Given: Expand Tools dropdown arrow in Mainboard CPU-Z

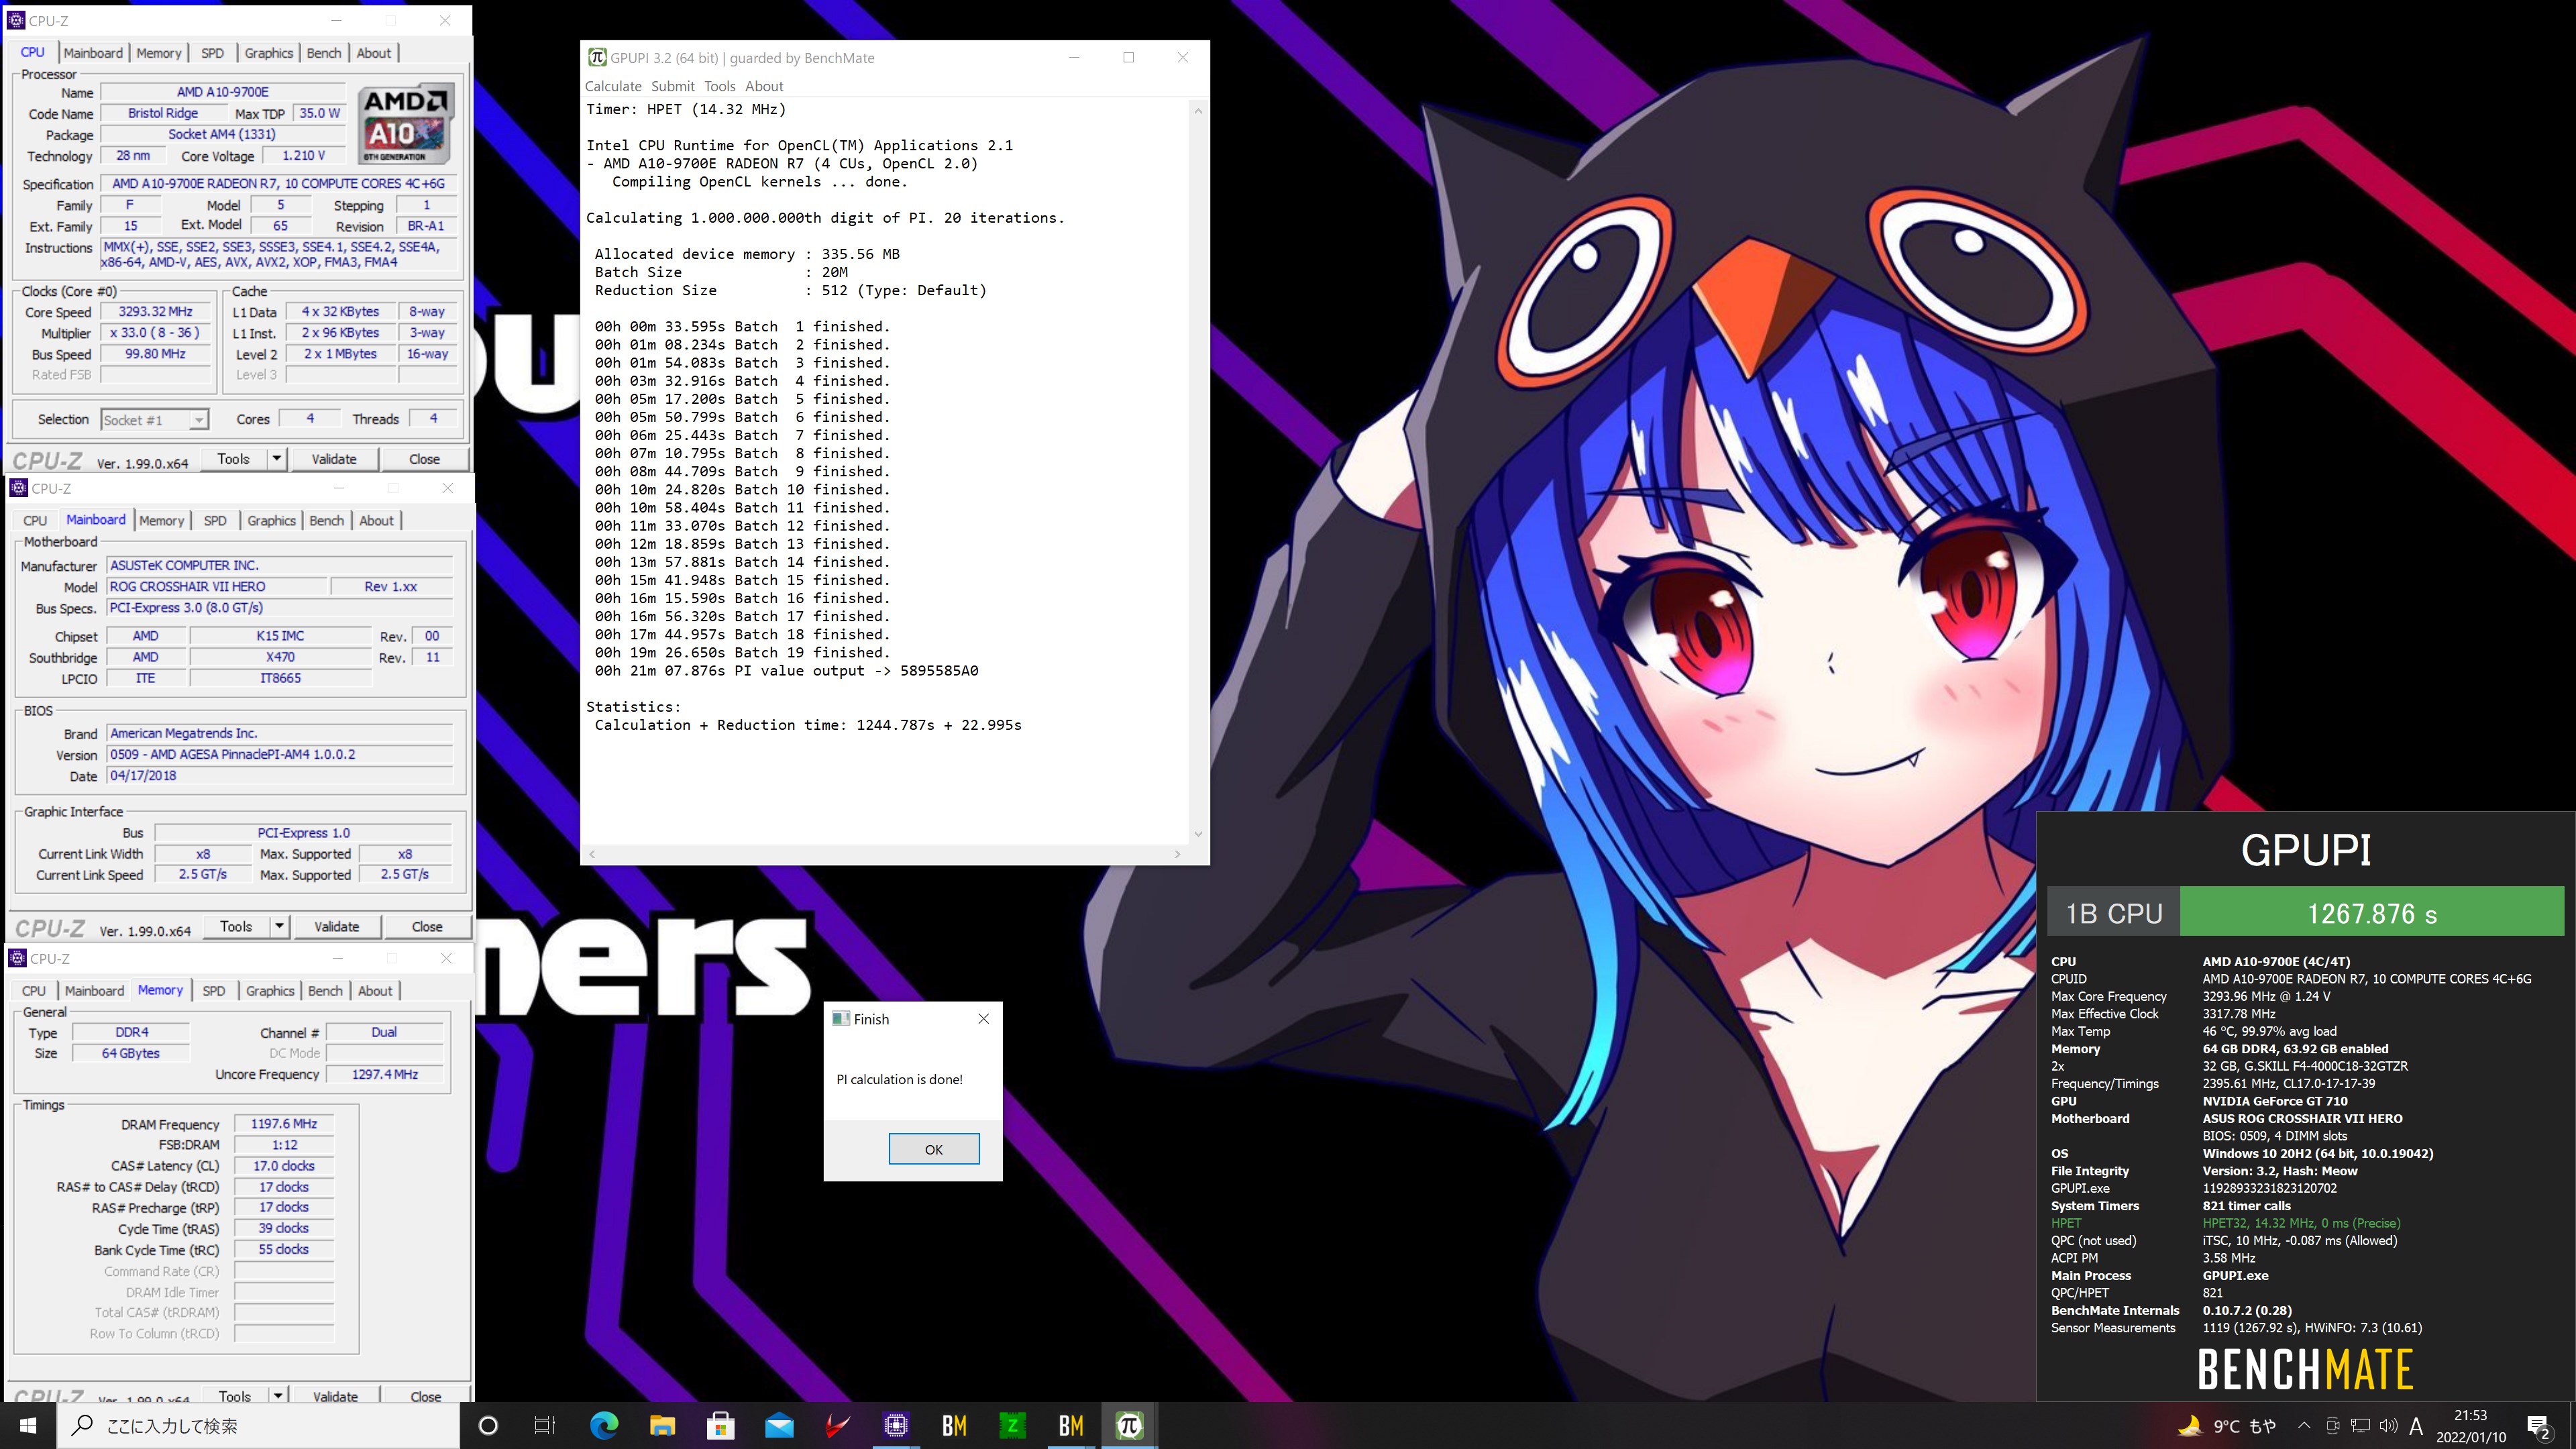Looking at the screenshot, I should [x=280, y=927].
